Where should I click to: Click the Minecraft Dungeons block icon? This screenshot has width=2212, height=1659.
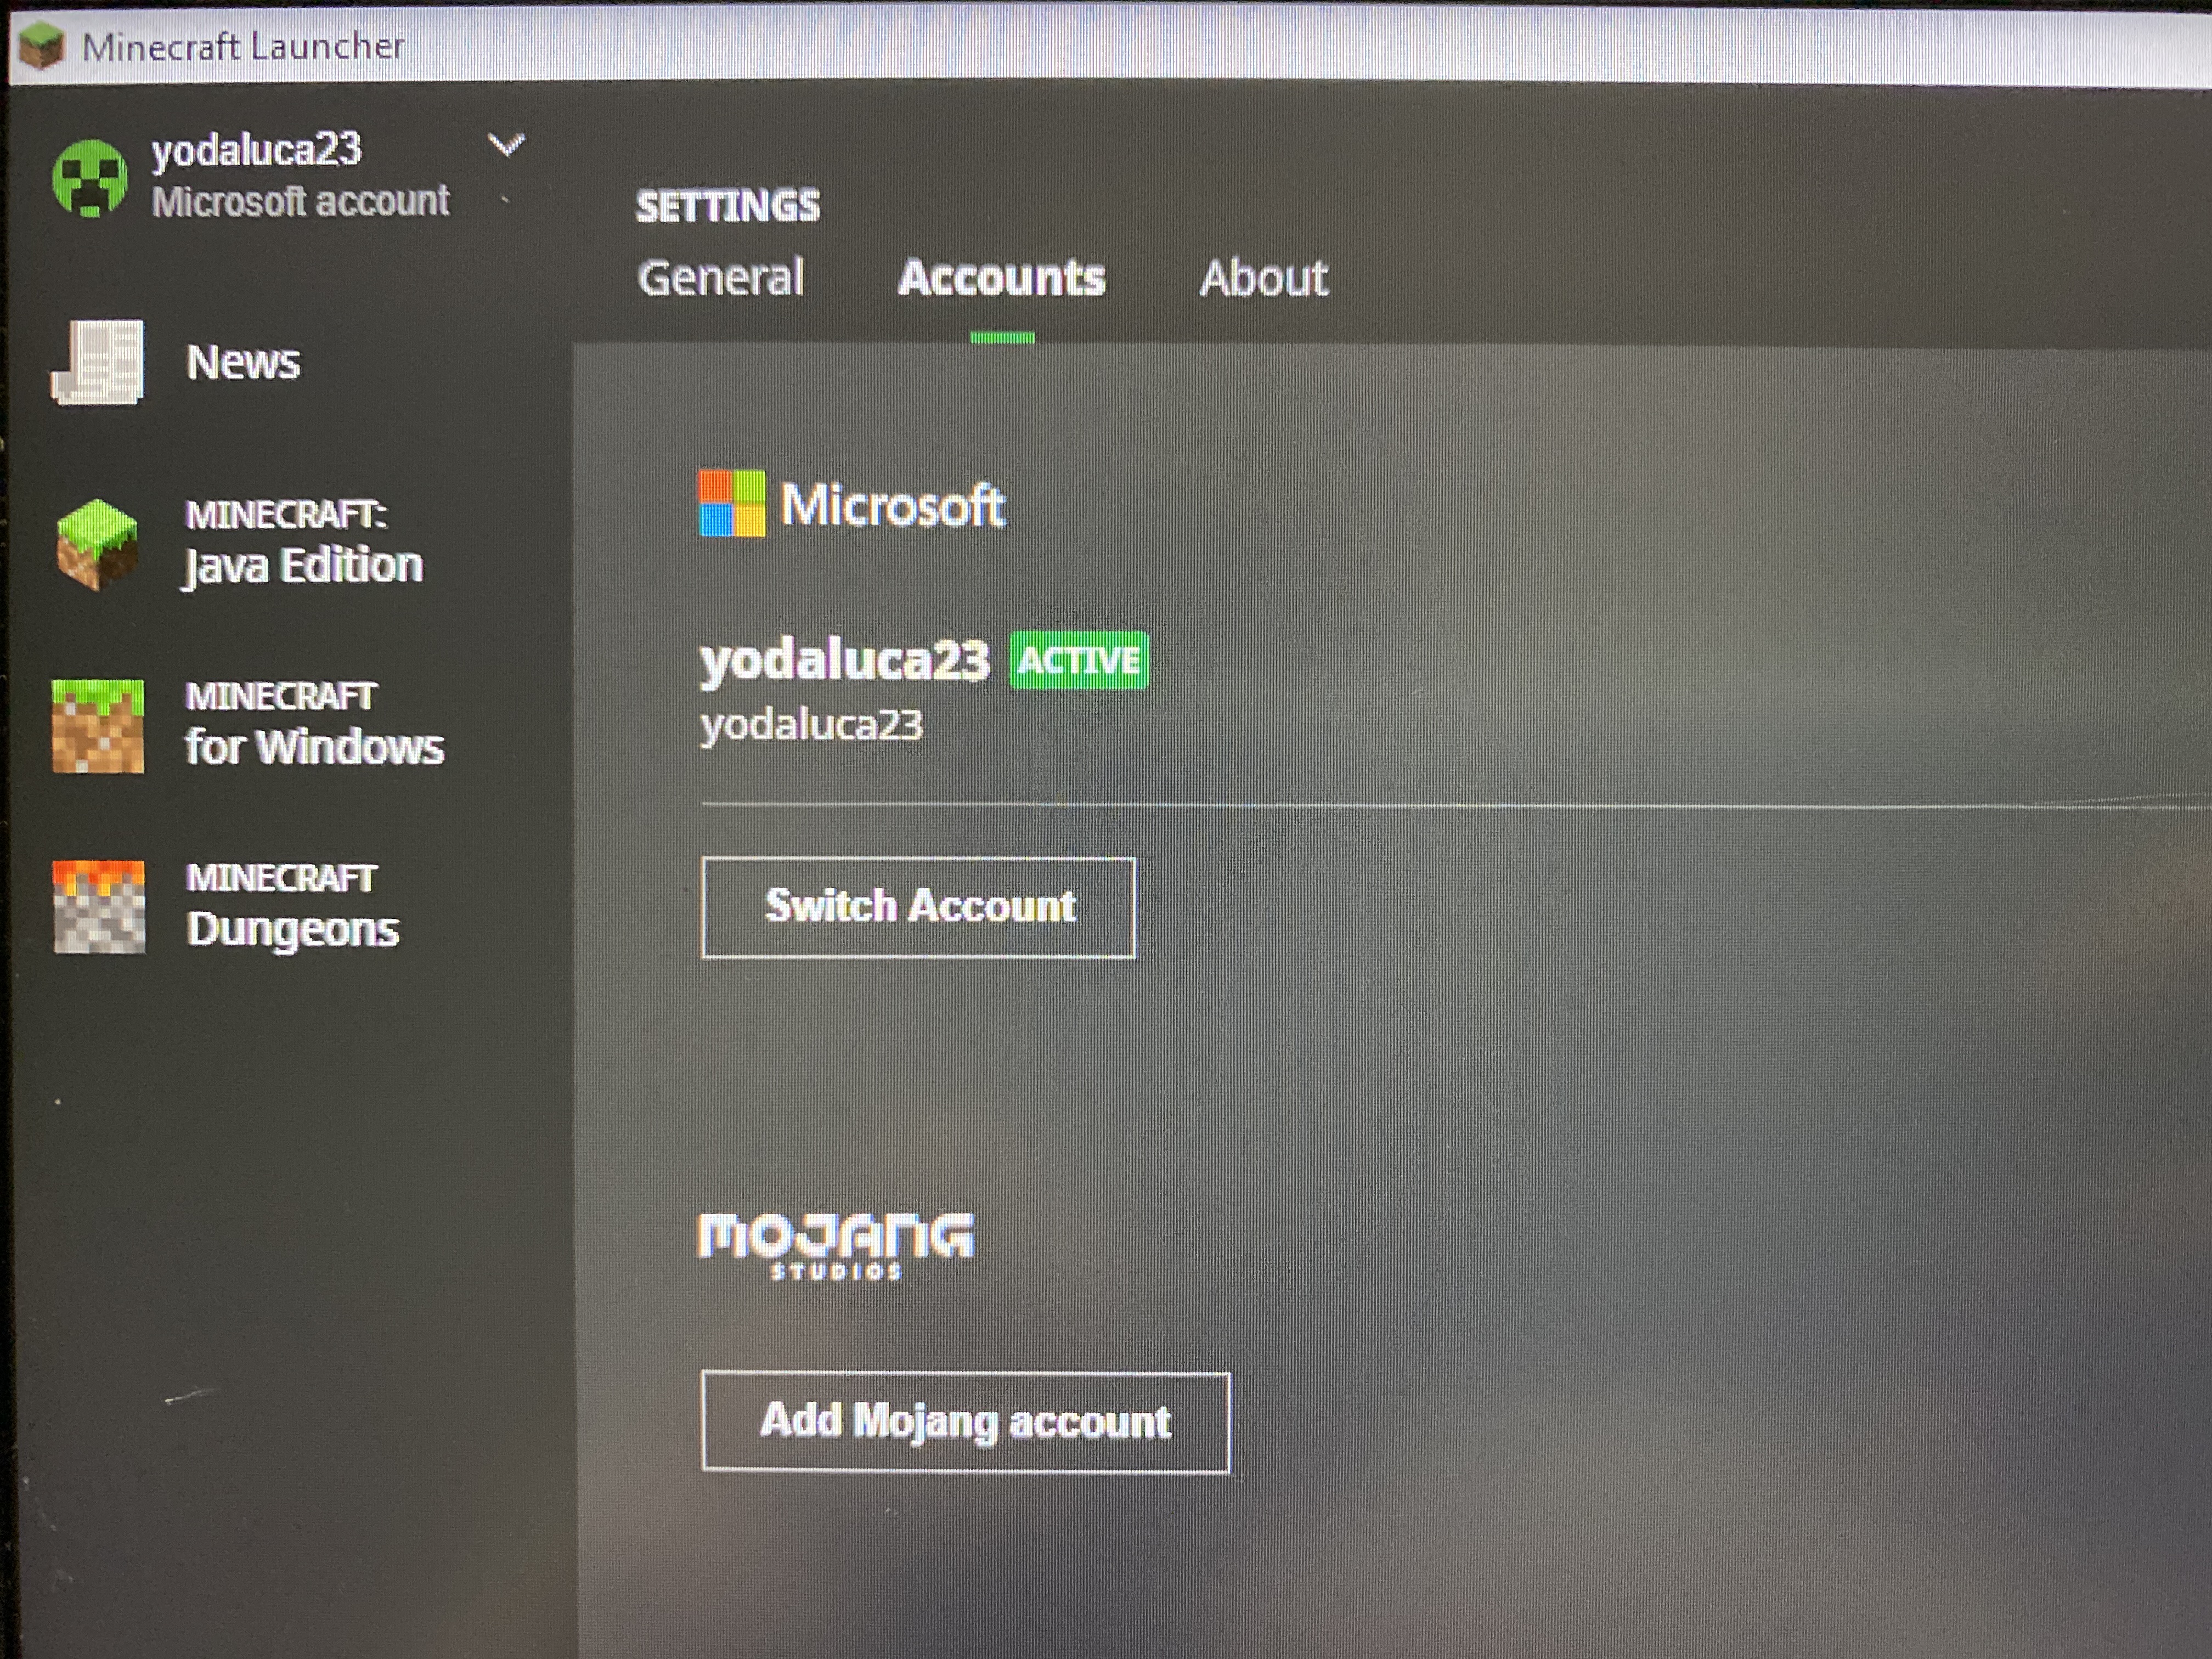(99, 907)
